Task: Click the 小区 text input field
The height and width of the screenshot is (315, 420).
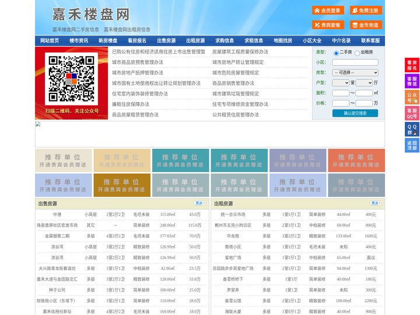Action: tap(355, 62)
